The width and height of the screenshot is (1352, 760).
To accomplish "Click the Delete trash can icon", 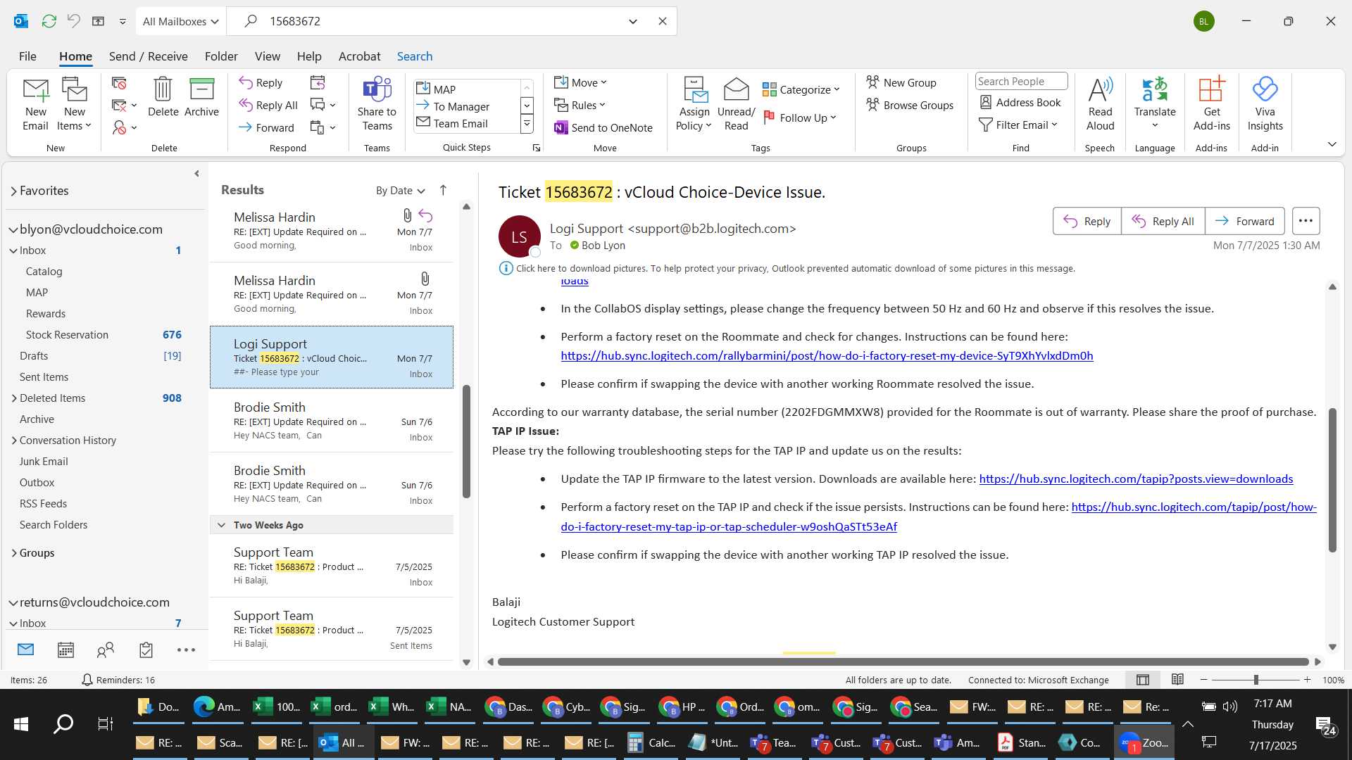I will [x=163, y=97].
